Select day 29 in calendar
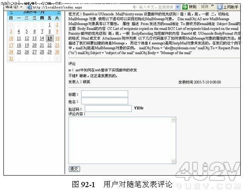245x191 pixels. (x=50, y=52)
